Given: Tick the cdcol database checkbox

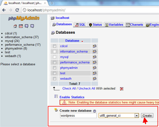Looking at the screenshot, I should 55,46.
